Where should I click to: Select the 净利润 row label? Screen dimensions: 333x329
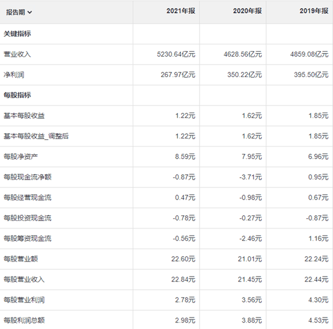(14, 75)
